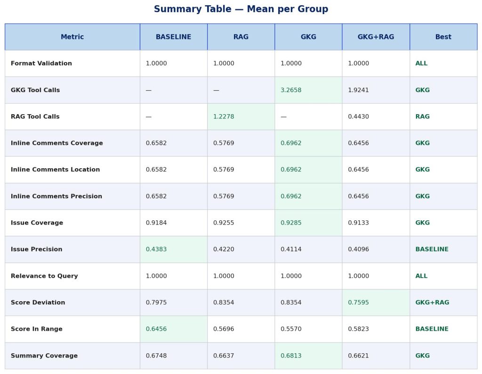
Task: Click the Metric column header
Action: [x=72, y=37]
